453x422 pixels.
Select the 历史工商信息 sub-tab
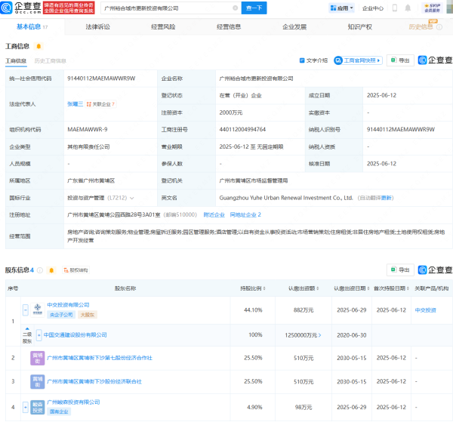pos(51,61)
